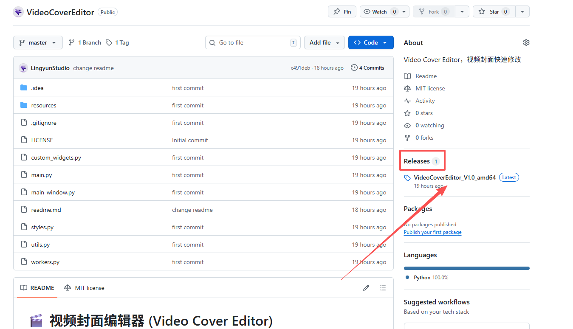Open the VideoCoverEditor repository title link
The image size is (573, 329).
point(60,12)
